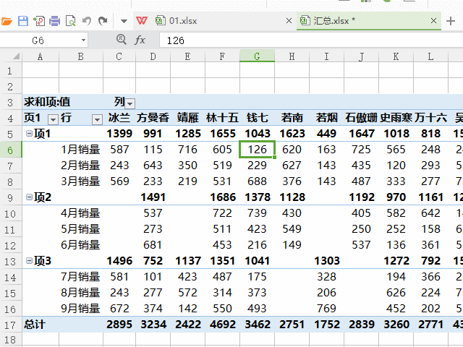Collapse the 项1 group
This screenshot has width=463, height=347.
tap(29, 133)
